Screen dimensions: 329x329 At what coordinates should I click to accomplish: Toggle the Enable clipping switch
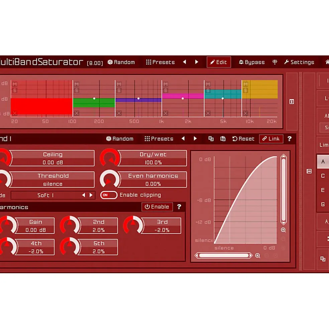pos(109,195)
